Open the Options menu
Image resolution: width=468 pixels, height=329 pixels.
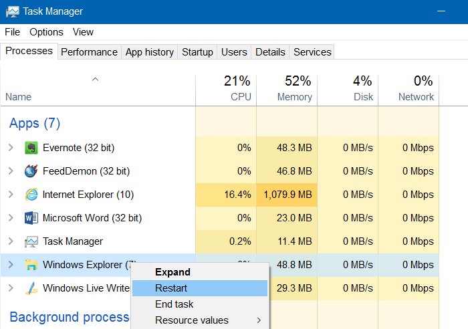46,32
